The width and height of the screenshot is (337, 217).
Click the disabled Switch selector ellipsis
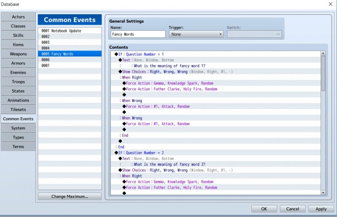click(278, 34)
